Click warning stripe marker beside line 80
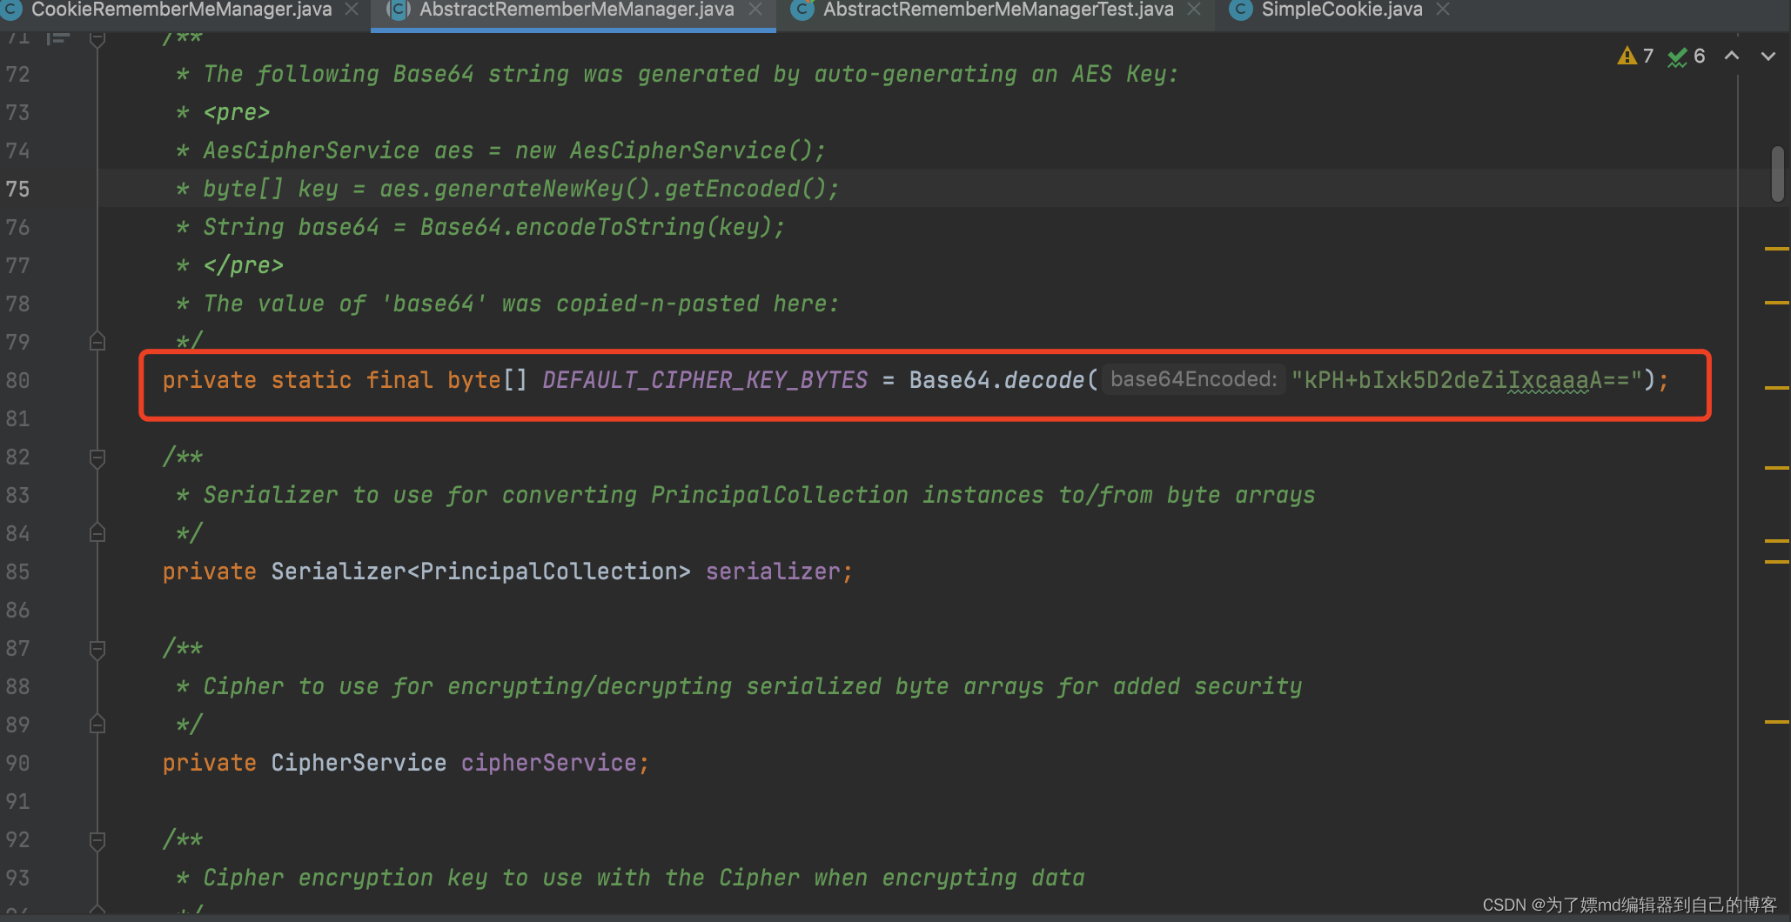 (1776, 387)
